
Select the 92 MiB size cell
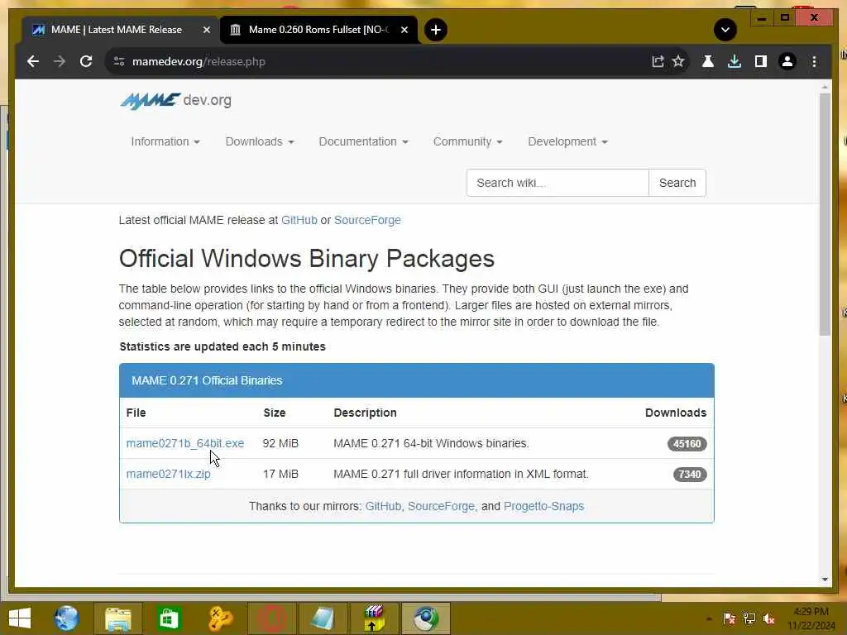tap(280, 443)
